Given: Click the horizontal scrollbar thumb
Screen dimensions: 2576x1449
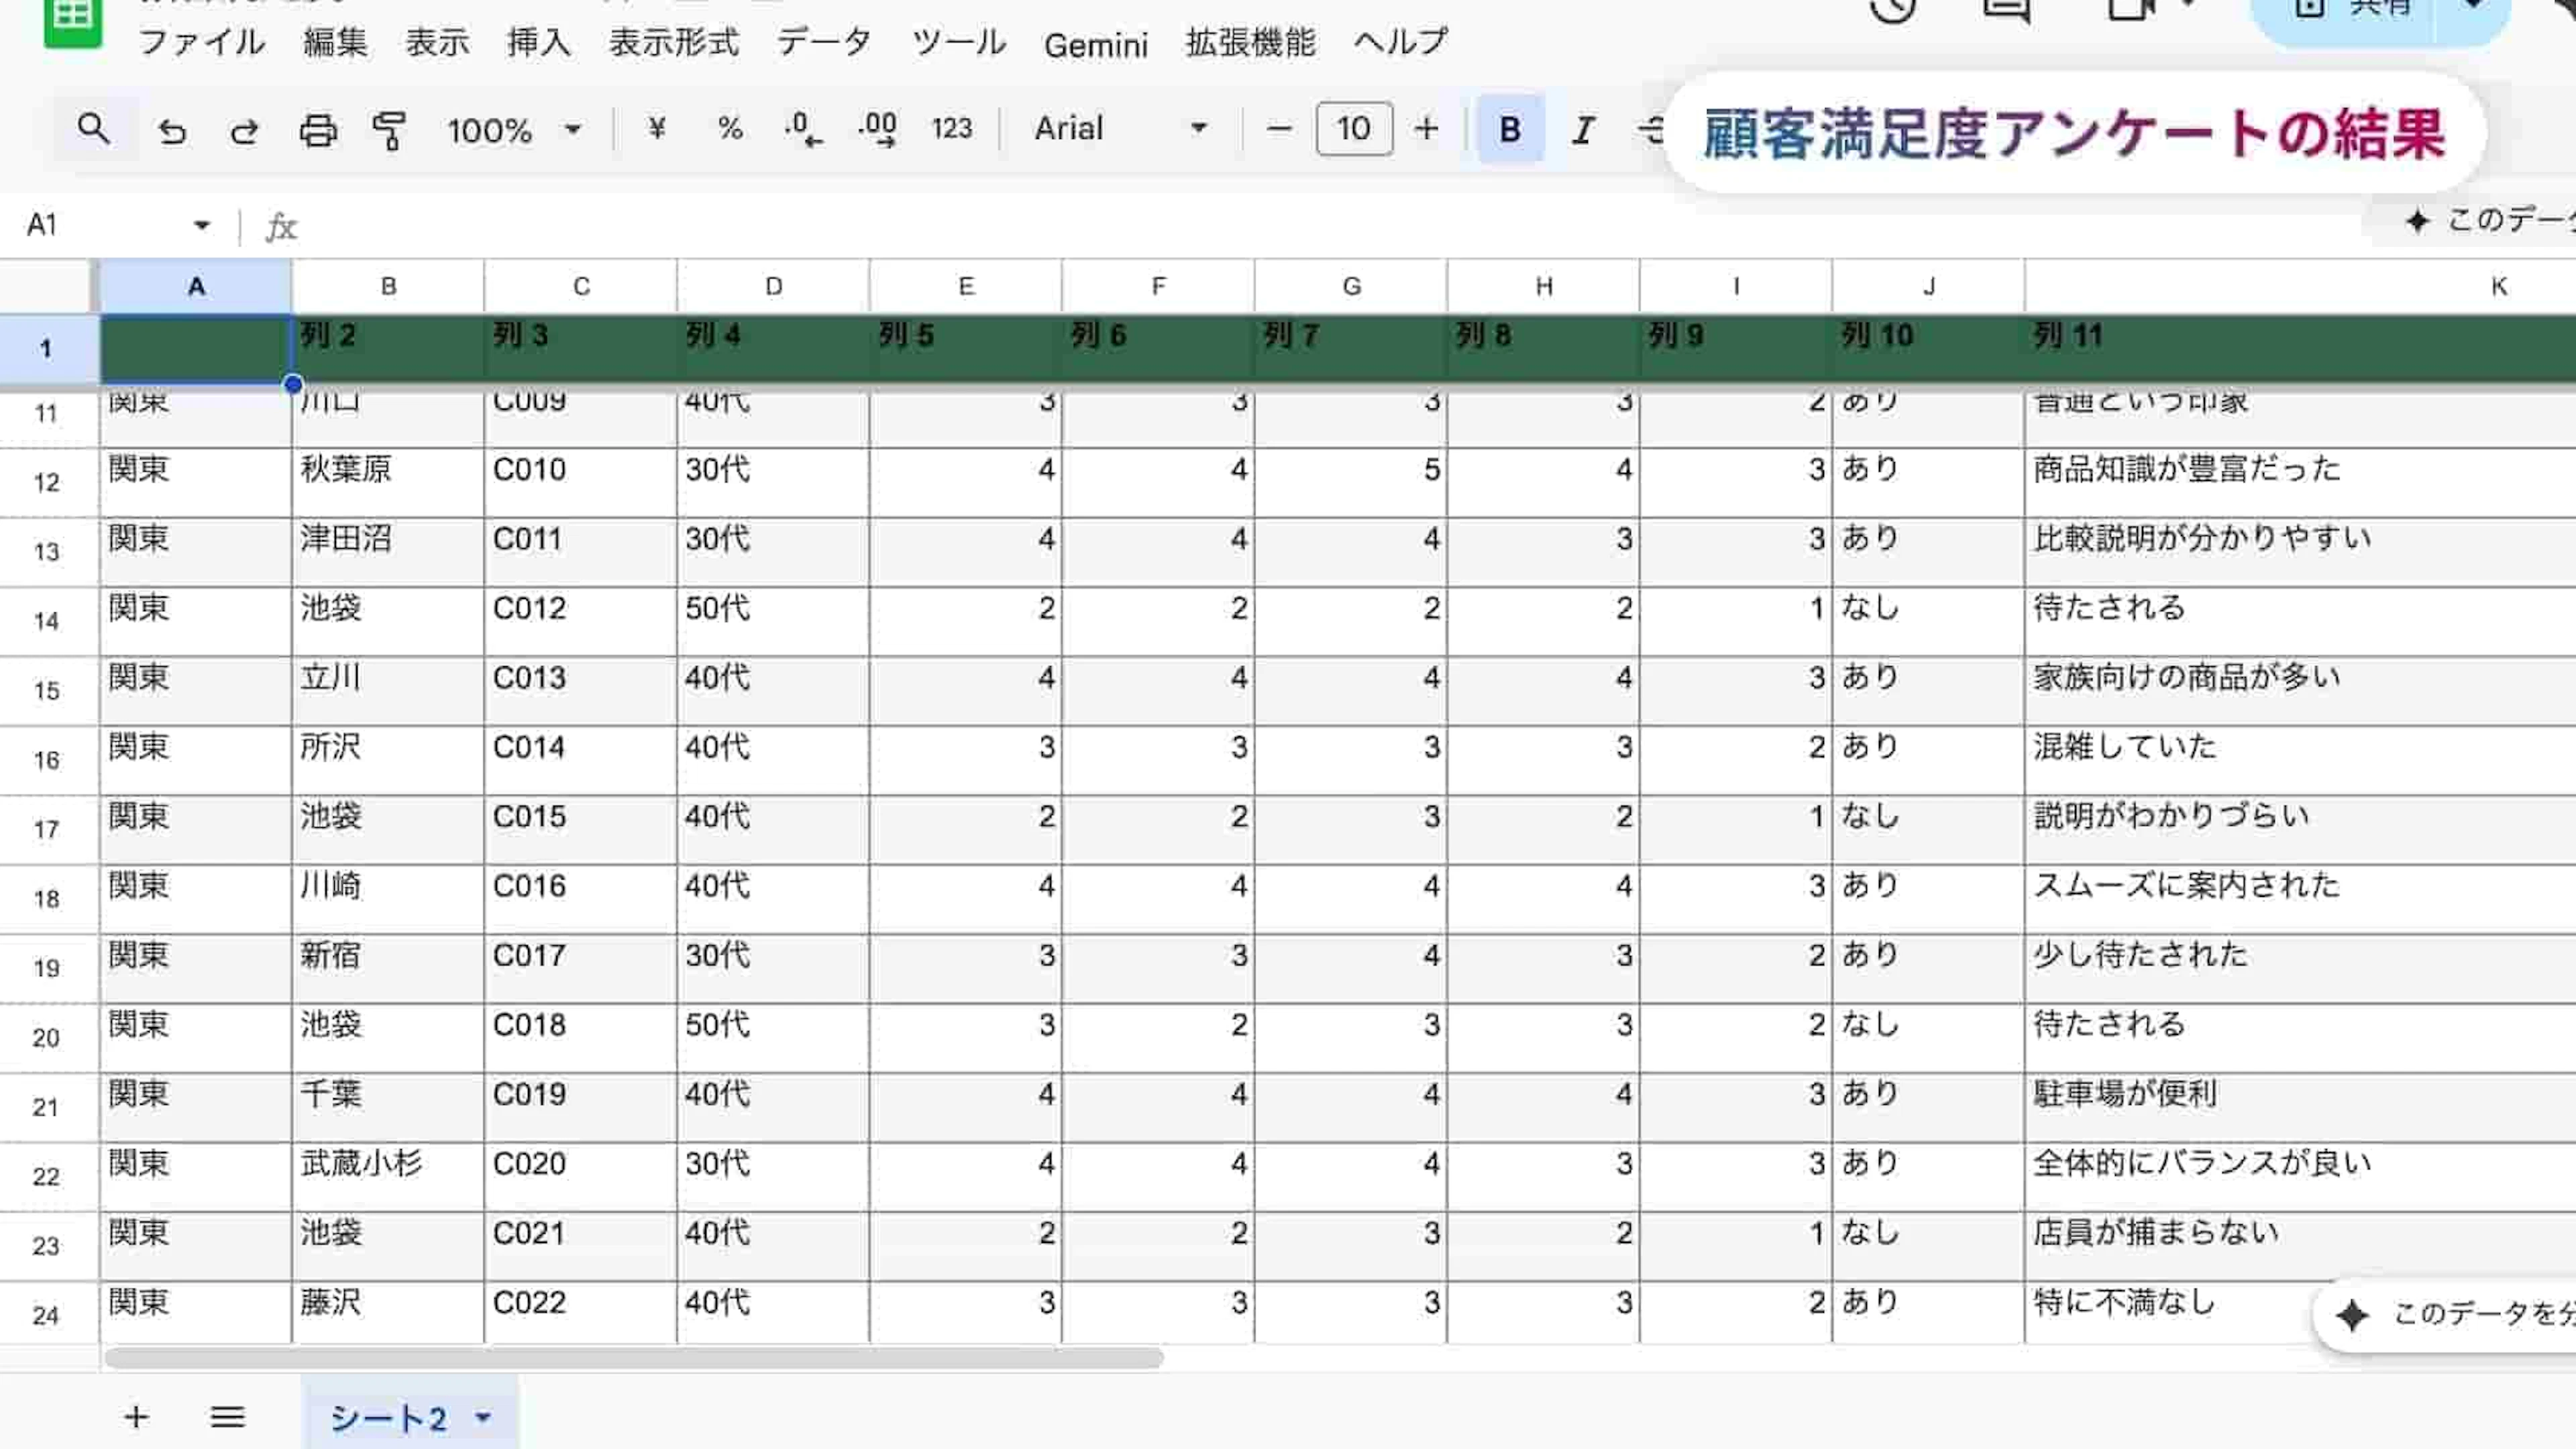Looking at the screenshot, I should [633, 1358].
